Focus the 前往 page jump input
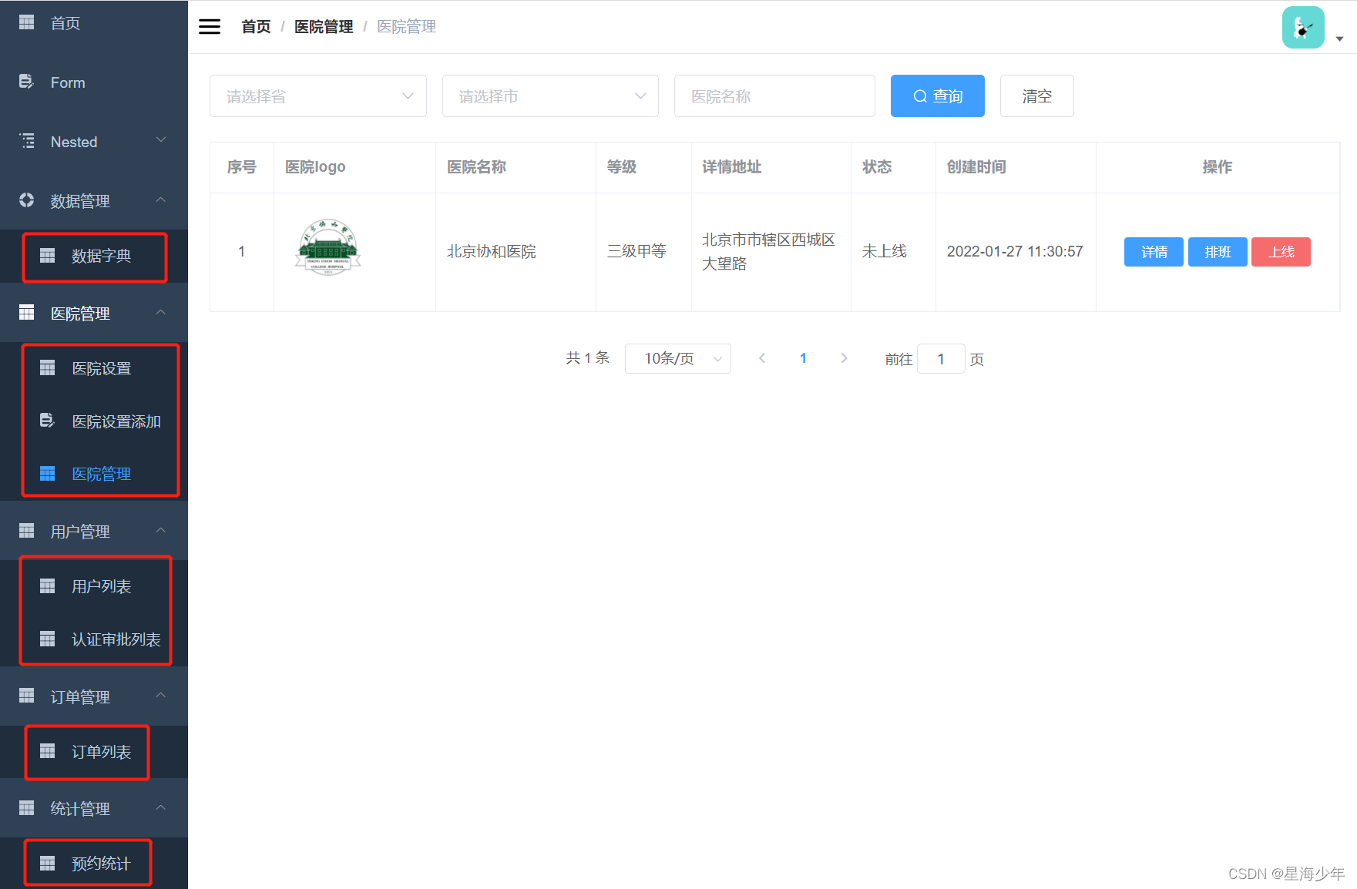This screenshot has height=889, width=1357. point(941,359)
